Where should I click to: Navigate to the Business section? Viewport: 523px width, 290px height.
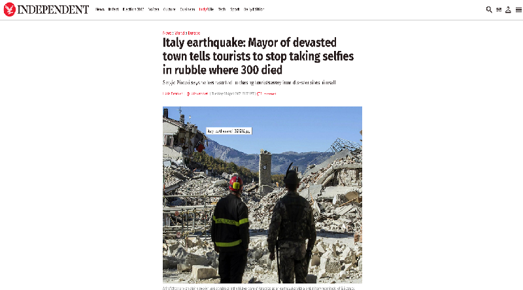(188, 9)
